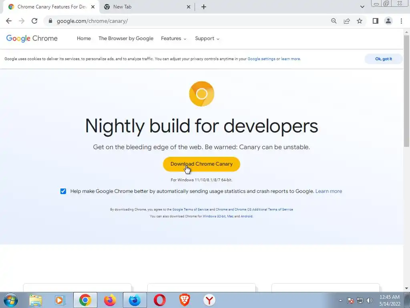Open the profile avatar menu
Viewport: 410px width, 308px height.
[x=388, y=21]
